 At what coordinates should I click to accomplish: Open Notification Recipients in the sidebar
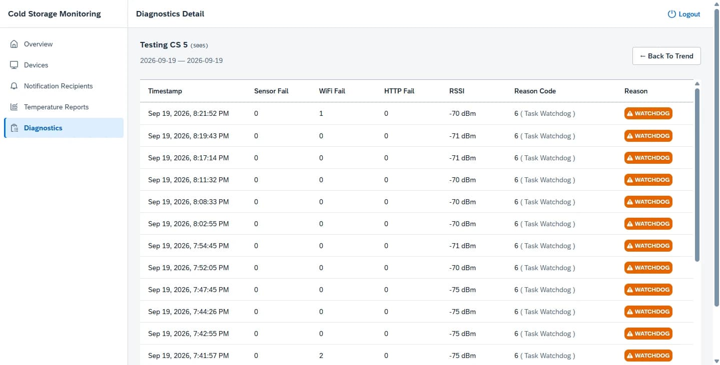pos(64,86)
